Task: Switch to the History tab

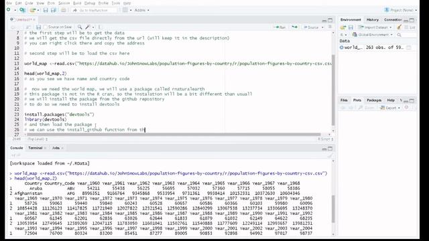Action: point(373,19)
